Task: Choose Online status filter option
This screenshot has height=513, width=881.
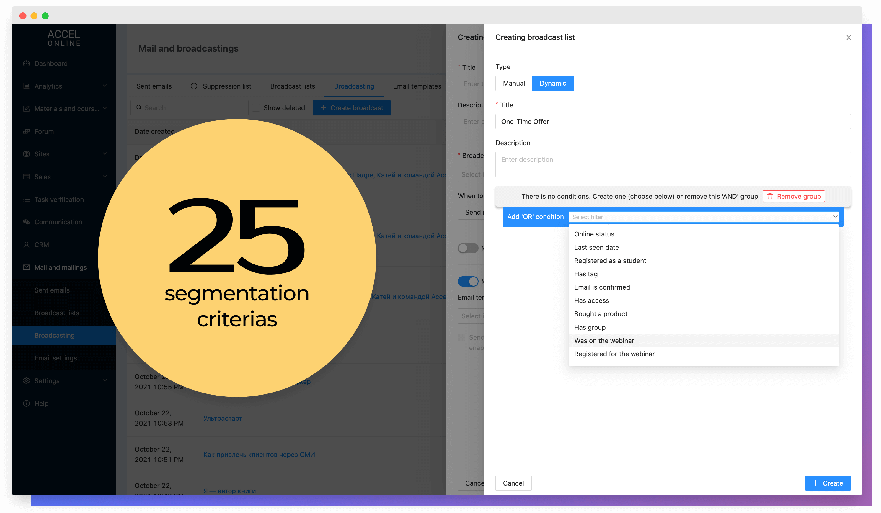Action: (704, 234)
